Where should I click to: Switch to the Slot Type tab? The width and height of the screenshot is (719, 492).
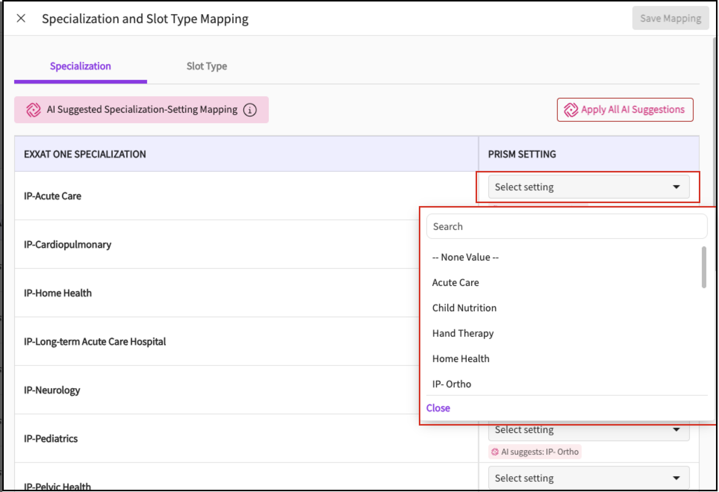click(x=206, y=66)
